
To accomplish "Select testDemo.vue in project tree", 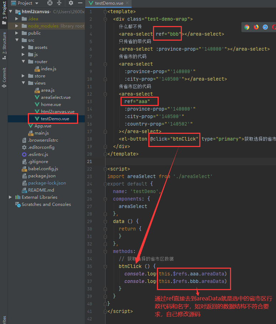I will (x=55, y=119).
